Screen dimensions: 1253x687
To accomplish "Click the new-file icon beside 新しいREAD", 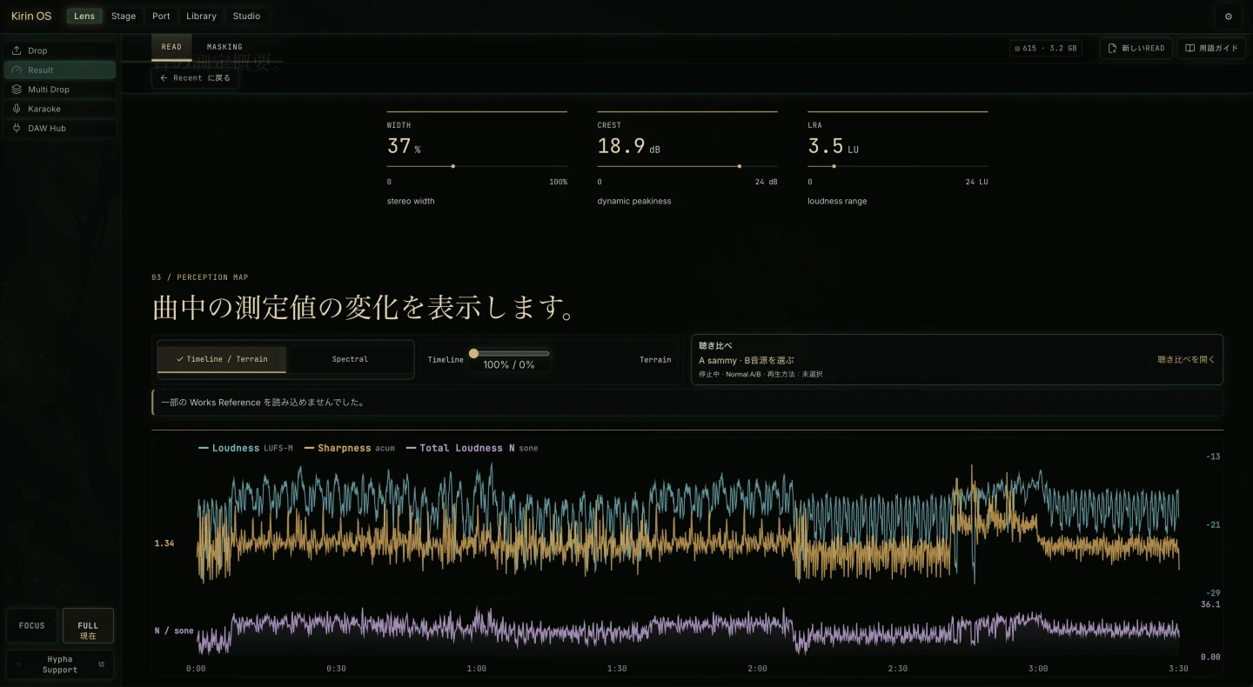I will coord(1112,49).
